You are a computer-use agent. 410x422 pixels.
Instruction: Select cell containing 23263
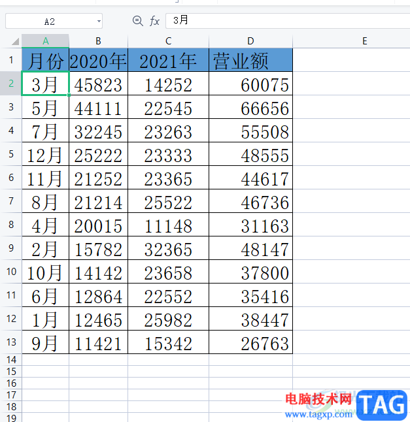click(x=168, y=131)
